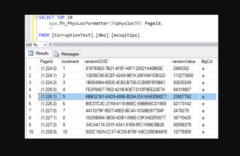Click increment cell in row 7
The width and height of the screenshot is (240, 156).
71,111
